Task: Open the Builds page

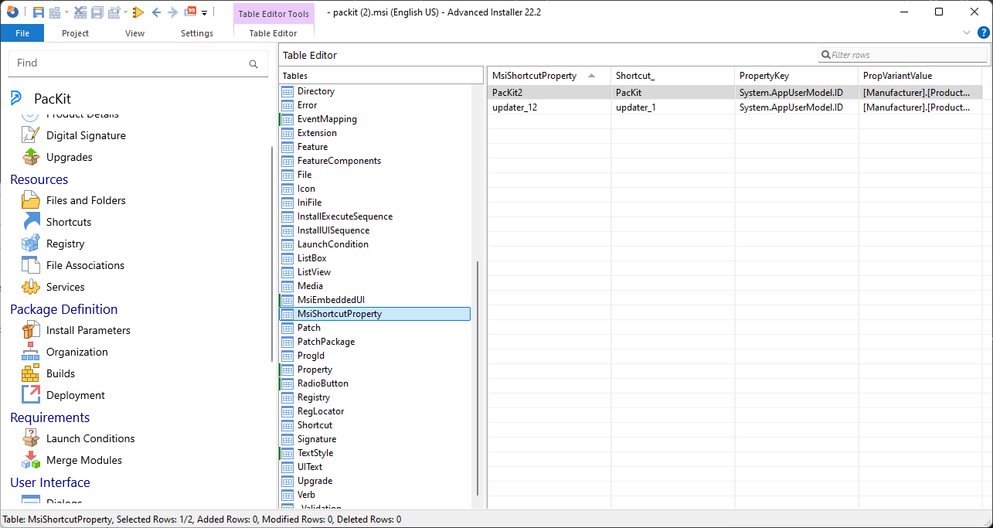Action: (x=60, y=373)
